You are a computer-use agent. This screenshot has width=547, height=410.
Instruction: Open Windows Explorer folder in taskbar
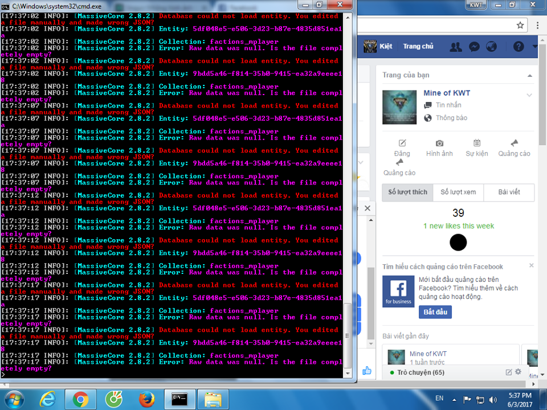point(213,400)
